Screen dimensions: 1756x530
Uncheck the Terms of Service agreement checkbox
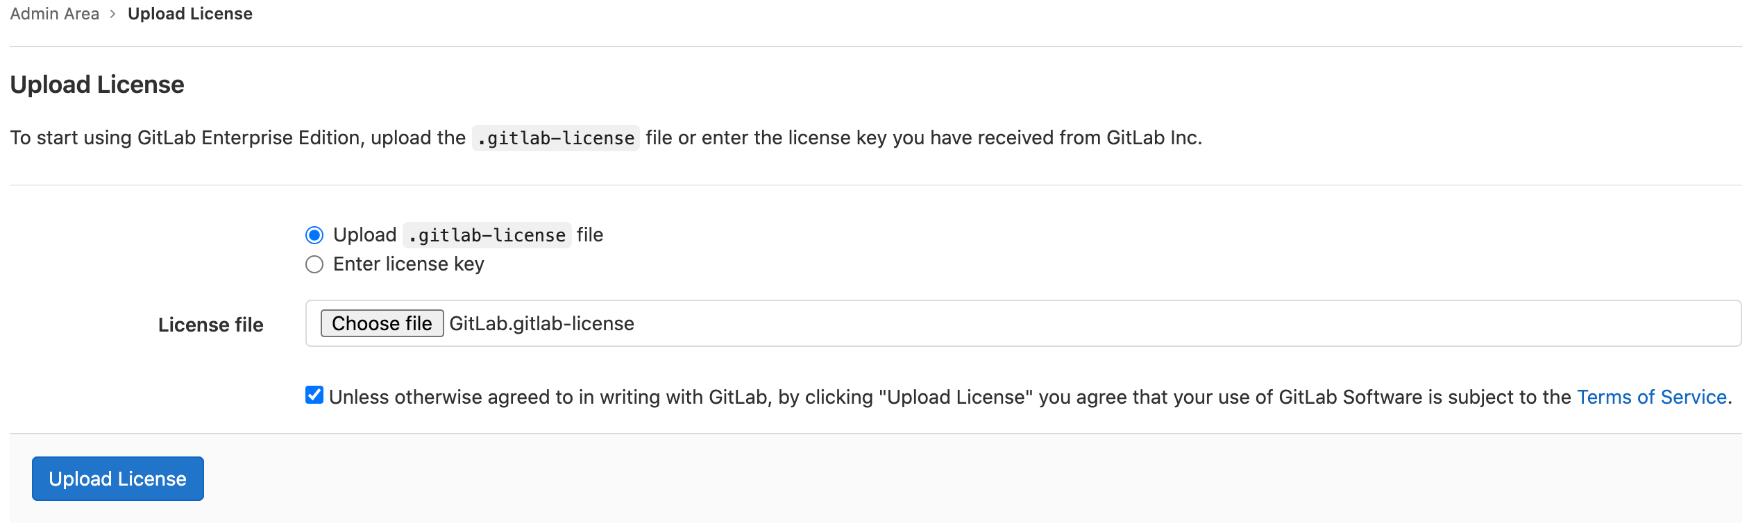coord(313,395)
